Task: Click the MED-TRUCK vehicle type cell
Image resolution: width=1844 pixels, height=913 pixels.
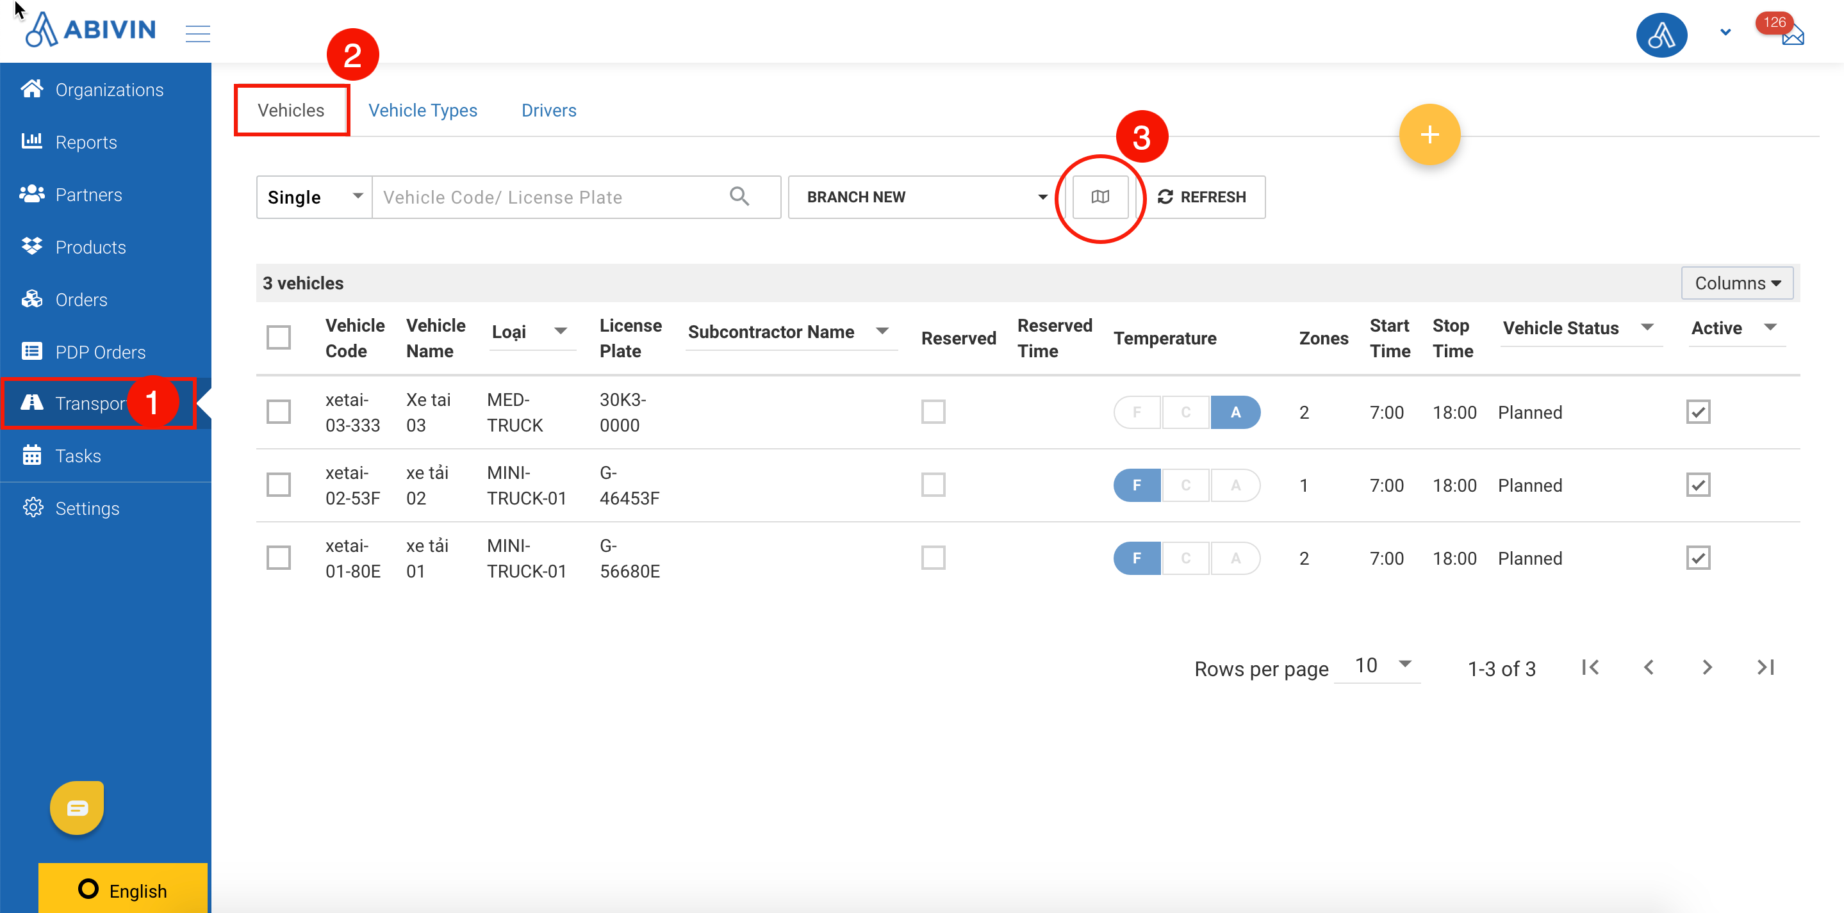Action: pyautogui.click(x=515, y=412)
